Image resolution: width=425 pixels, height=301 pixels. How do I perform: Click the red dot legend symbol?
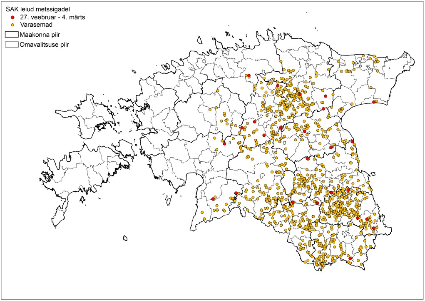pos(13,18)
